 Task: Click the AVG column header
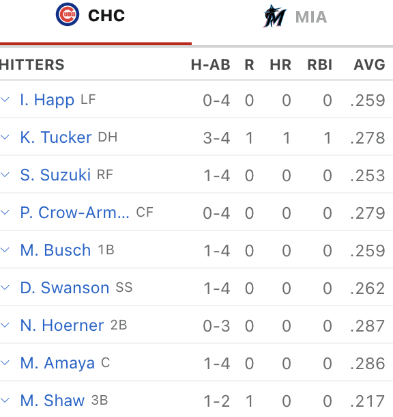pos(369,65)
